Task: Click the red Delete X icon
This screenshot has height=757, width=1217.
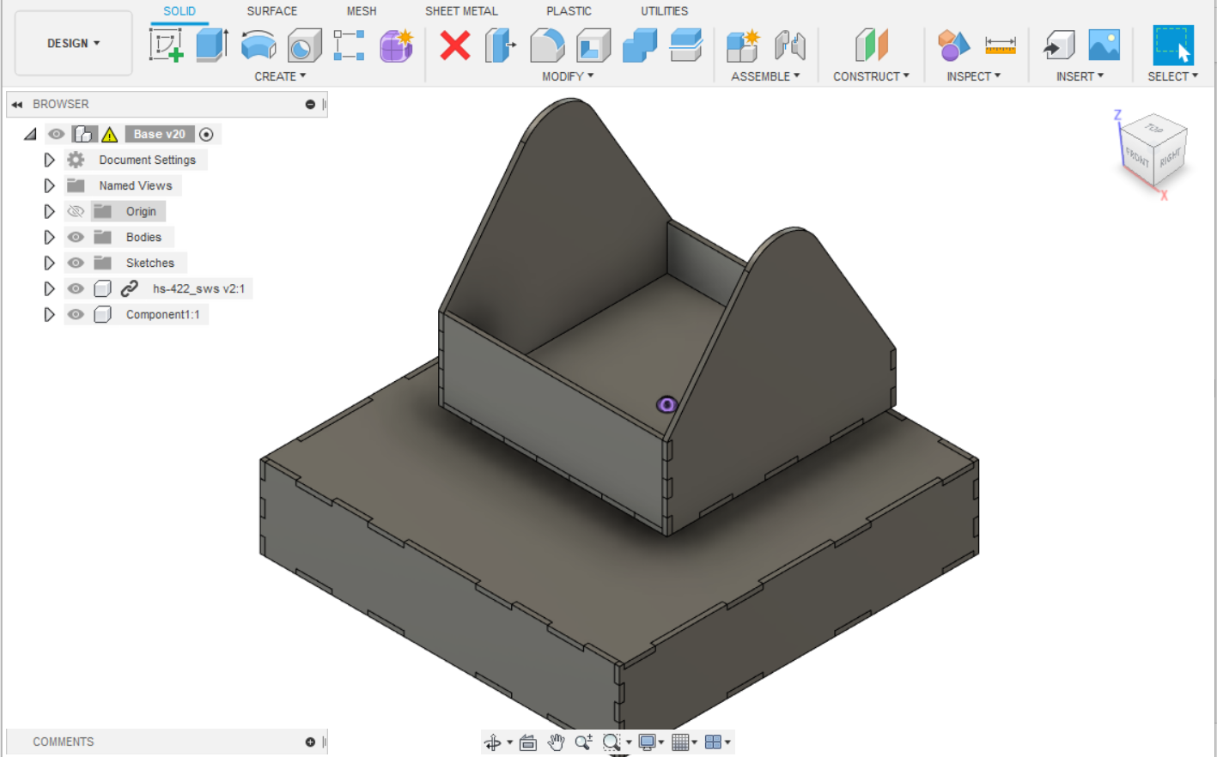Action: (x=455, y=45)
